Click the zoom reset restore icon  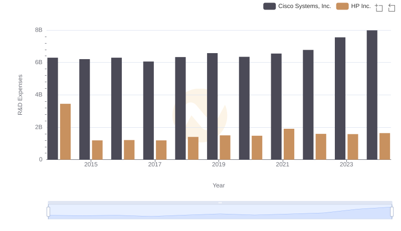point(391,8)
